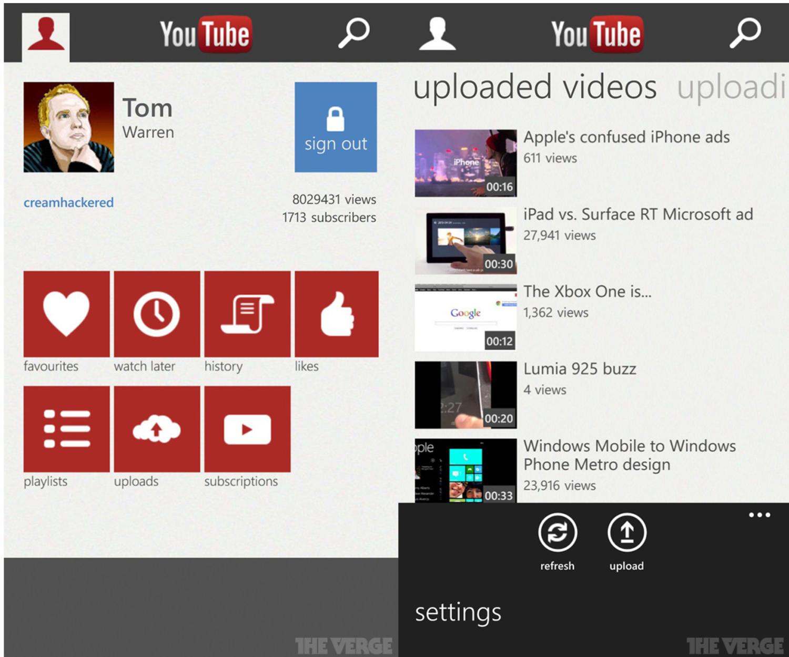Open the likes thumbs-up tile
Viewport: 789px width, 657px height.
pyautogui.click(x=337, y=314)
